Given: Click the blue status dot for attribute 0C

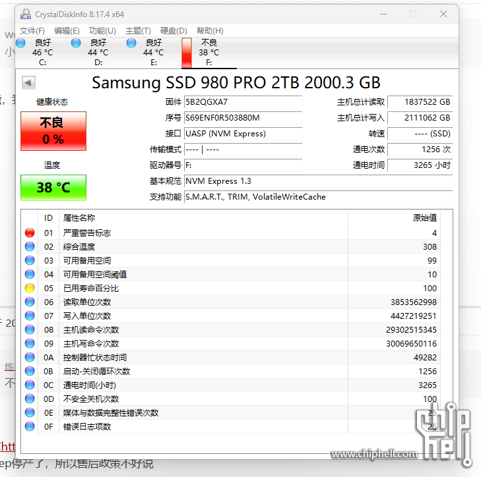Looking at the screenshot, I should pos(30,385).
